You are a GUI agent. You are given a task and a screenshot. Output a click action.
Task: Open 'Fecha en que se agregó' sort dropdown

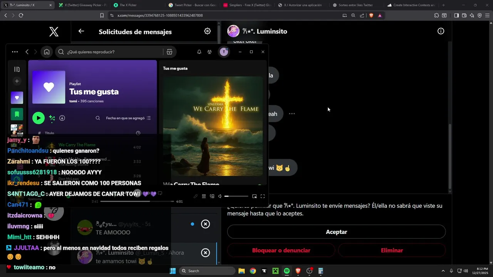coord(128,118)
